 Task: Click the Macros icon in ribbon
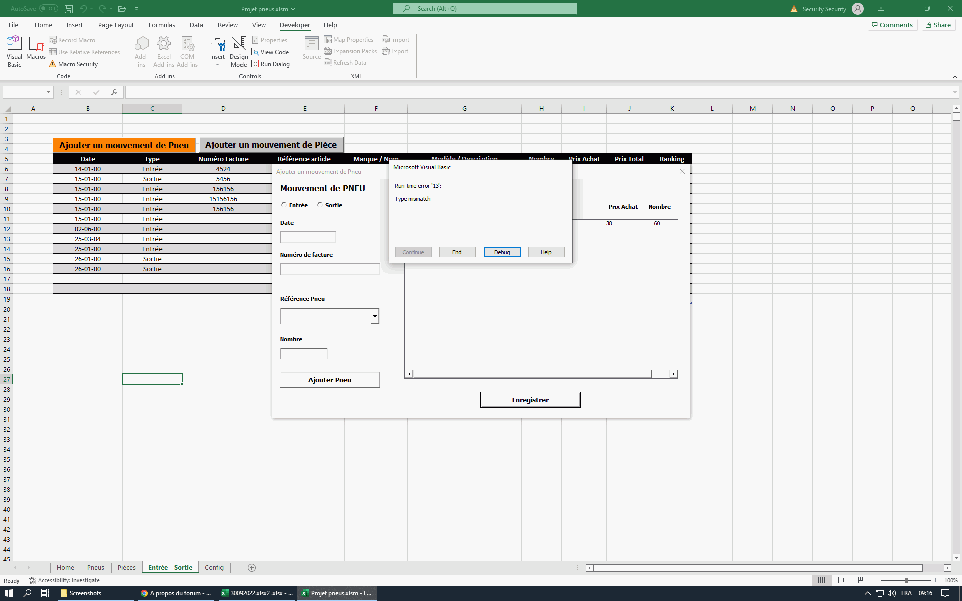(x=36, y=48)
